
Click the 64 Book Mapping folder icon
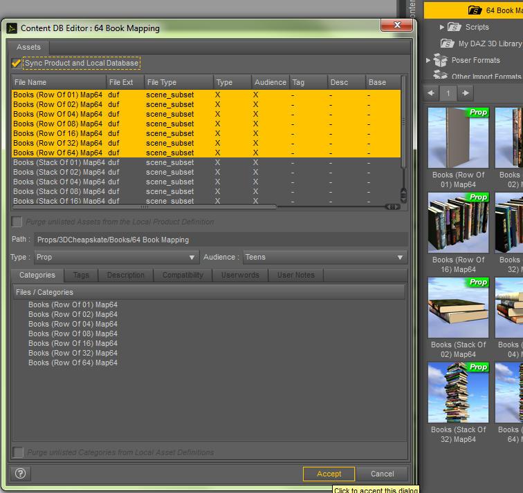click(475, 10)
